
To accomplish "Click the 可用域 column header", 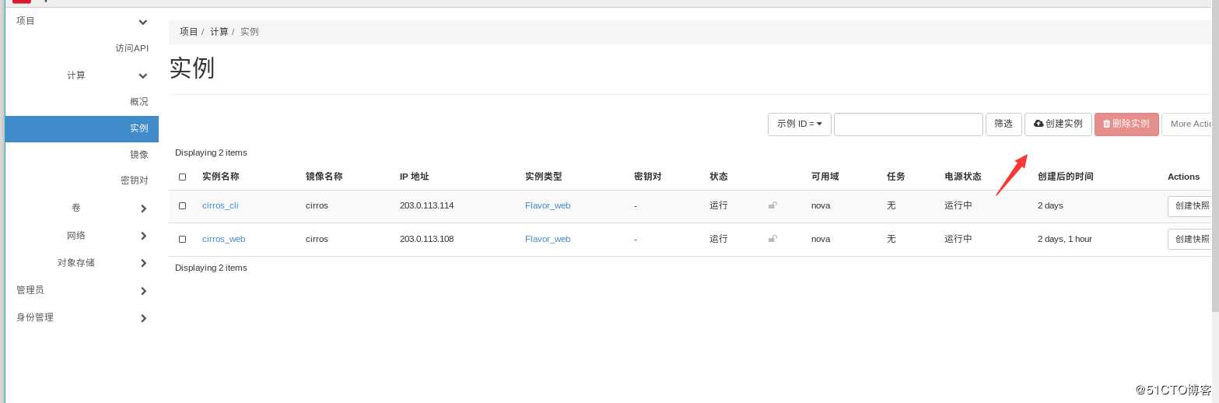I will (x=825, y=177).
